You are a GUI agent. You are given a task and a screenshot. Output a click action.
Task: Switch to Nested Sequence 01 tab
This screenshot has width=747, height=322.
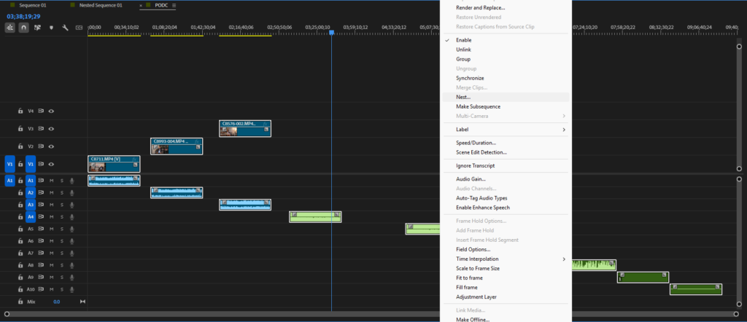point(101,5)
